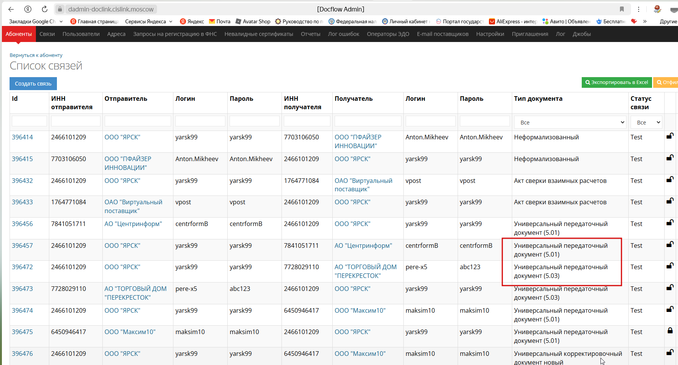Open the Лог ошибок menu item
The width and height of the screenshot is (678, 365).
[344, 34]
